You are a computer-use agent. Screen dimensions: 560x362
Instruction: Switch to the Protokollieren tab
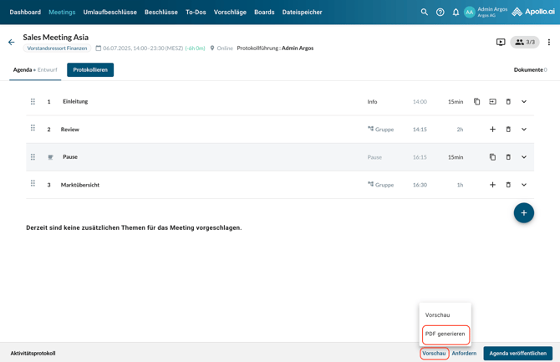(x=90, y=70)
